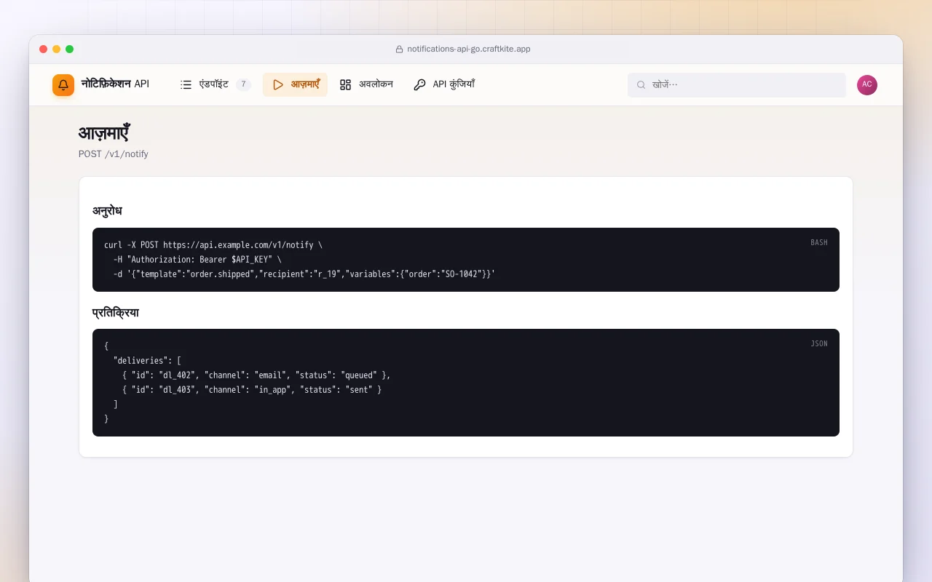Click the play icon beside आज़माएँ
Screen dimensions: 932x582
tap(277, 84)
